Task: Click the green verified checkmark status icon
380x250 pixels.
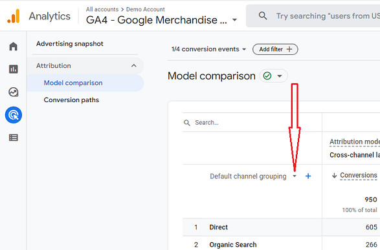Action: 267,76
